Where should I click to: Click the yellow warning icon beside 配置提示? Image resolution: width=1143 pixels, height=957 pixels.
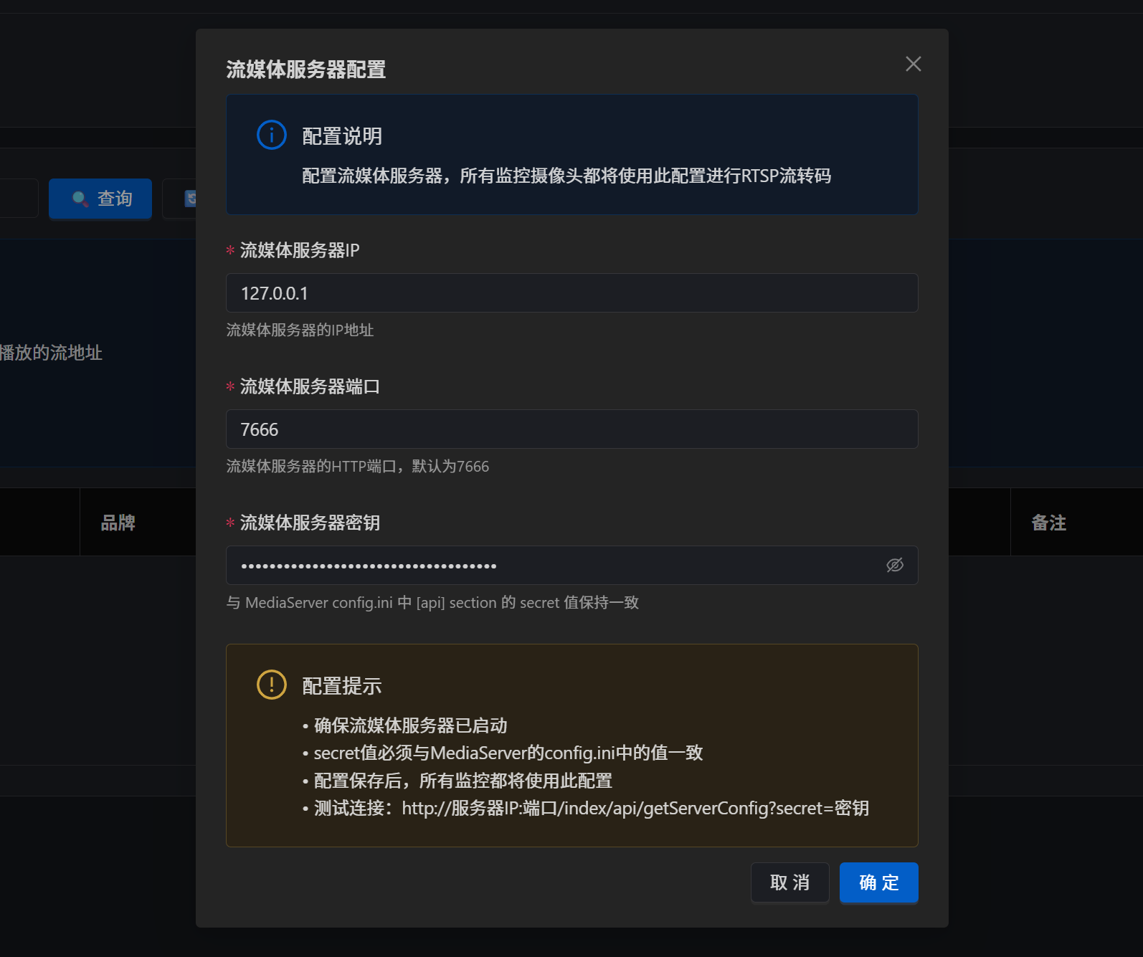[x=272, y=685]
